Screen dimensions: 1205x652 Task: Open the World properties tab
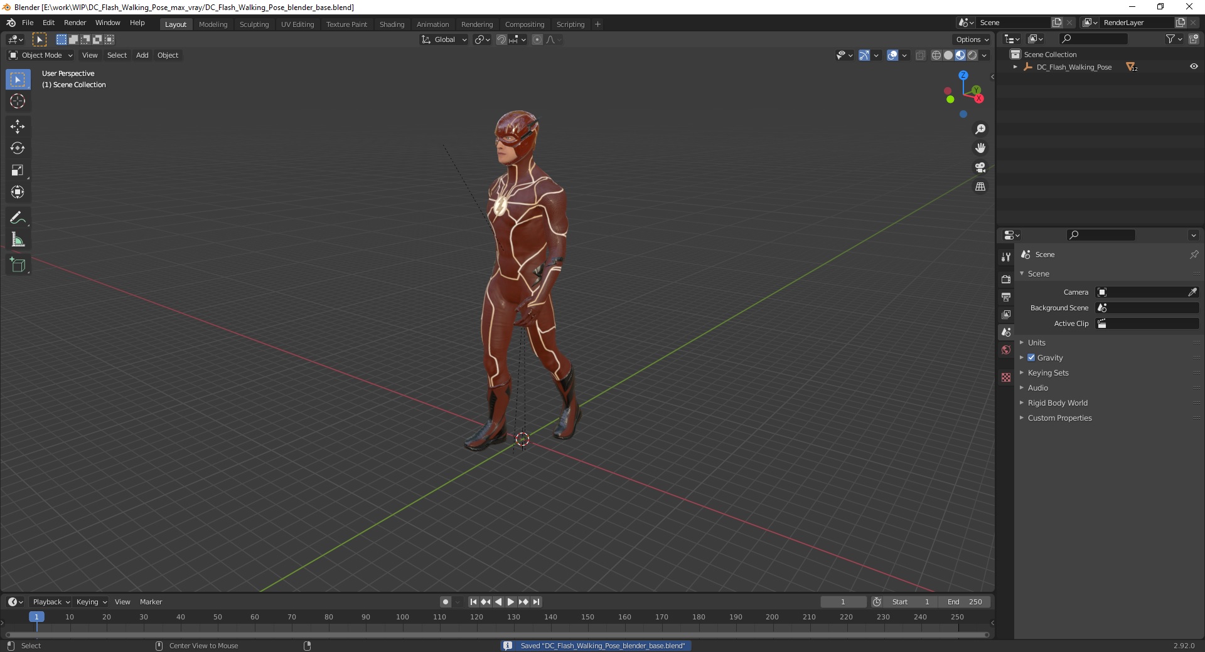[1006, 350]
